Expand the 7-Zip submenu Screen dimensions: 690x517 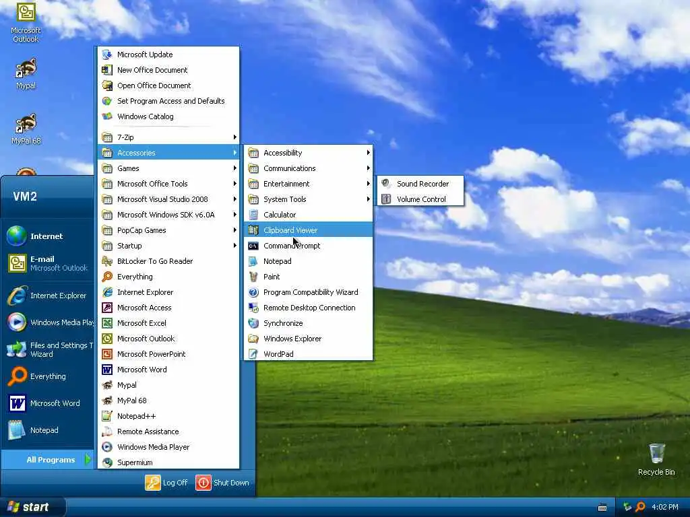pyautogui.click(x=169, y=137)
